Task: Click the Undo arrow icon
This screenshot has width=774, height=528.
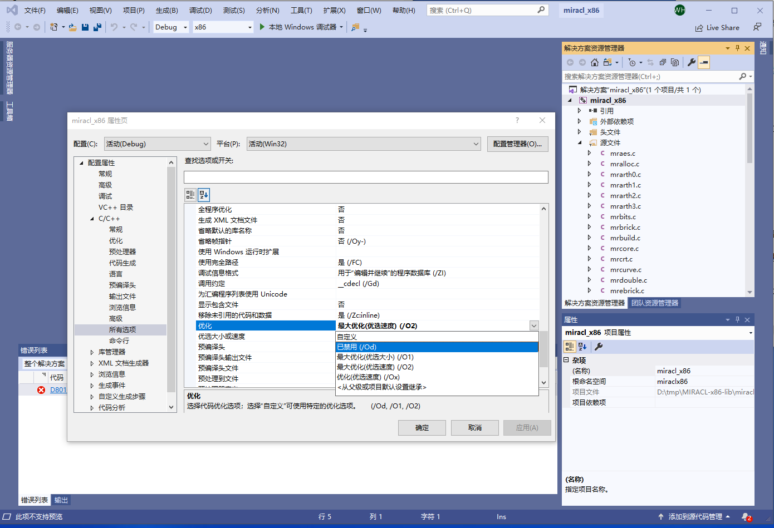Action: [x=114, y=27]
